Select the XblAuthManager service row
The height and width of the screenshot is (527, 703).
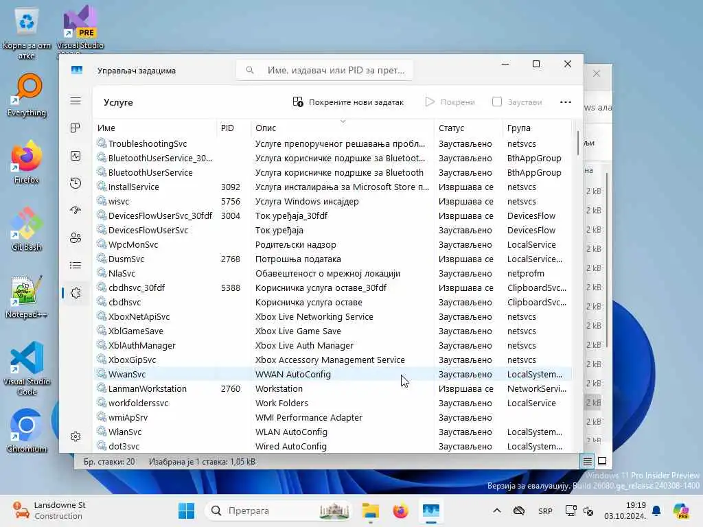[x=333, y=346]
